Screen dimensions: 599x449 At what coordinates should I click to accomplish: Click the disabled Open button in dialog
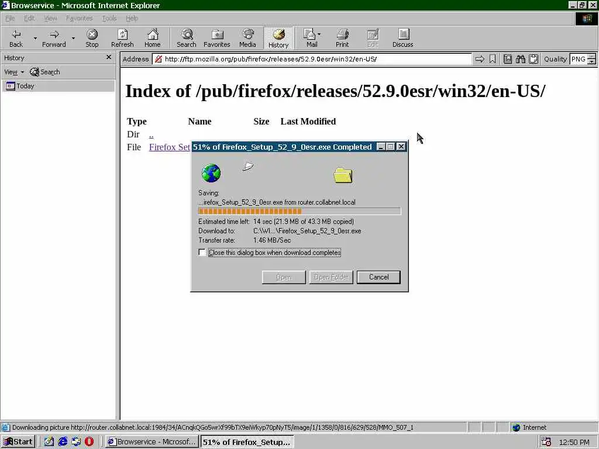(284, 277)
